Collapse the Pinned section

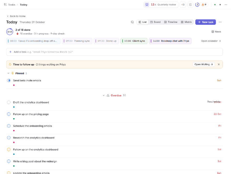[x=8, y=73]
